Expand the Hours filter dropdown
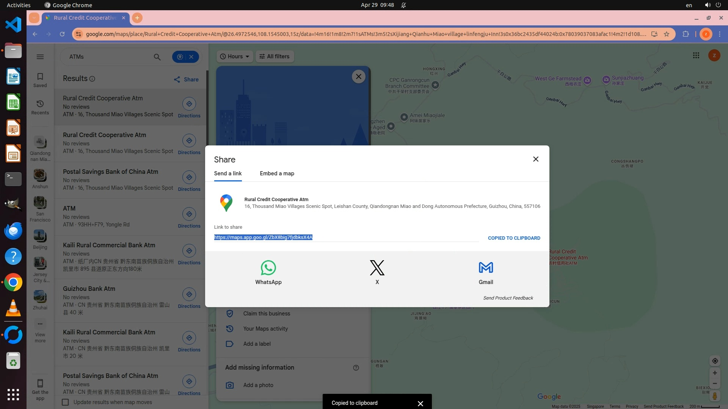 (235, 56)
